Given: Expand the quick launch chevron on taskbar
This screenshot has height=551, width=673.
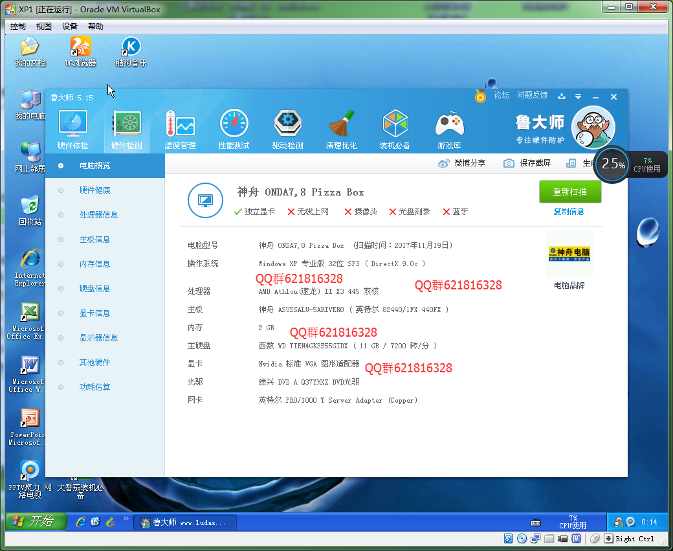Looking at the screenshot, I should coord(126,519).
